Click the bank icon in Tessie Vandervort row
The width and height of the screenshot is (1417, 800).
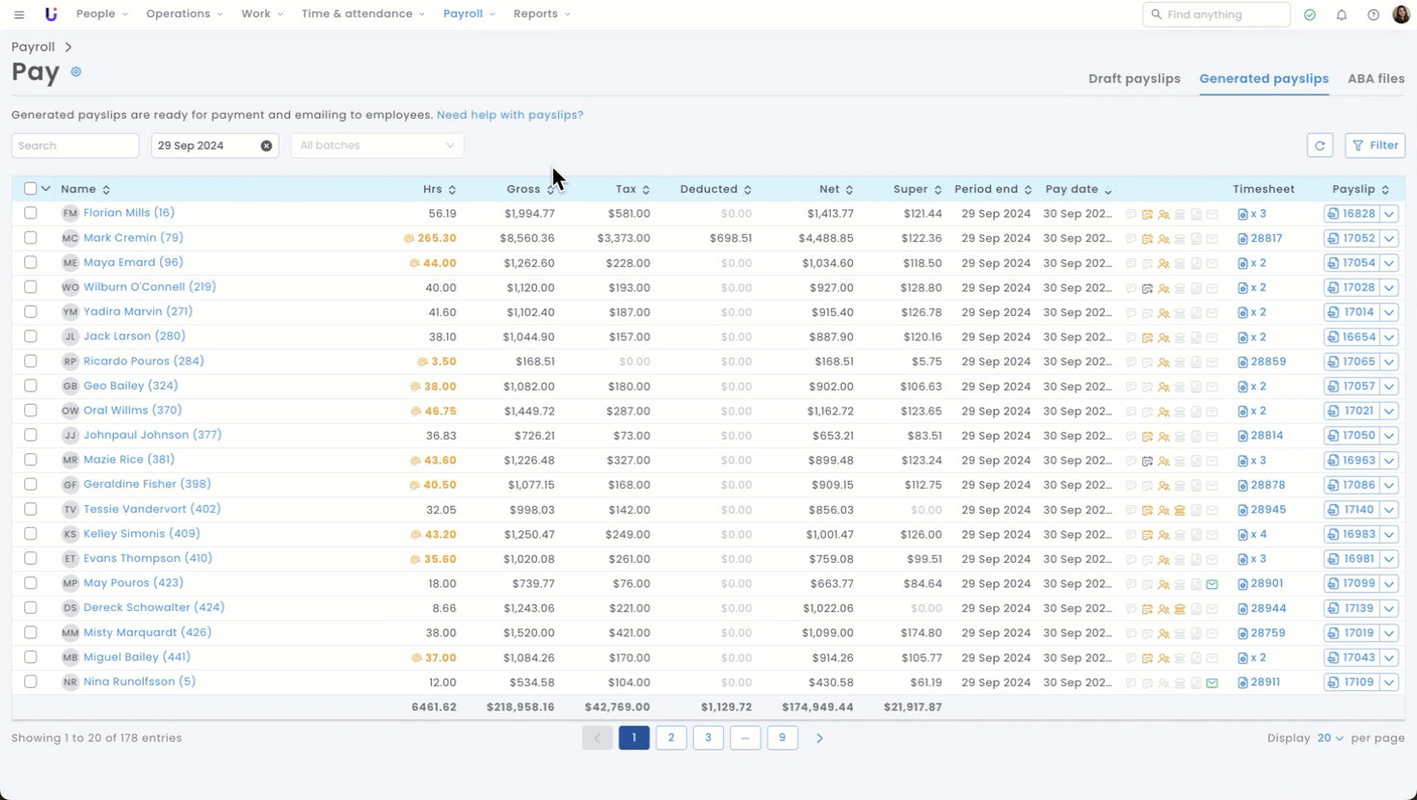tap(1179, 510)
